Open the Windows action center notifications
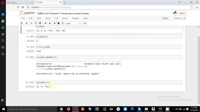The width and height of the screenshot is (200, 112). coord(187,109)
